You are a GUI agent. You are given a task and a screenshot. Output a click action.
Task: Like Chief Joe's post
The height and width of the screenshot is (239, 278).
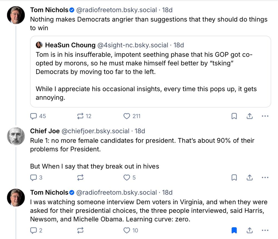click(x=127, y=177)
